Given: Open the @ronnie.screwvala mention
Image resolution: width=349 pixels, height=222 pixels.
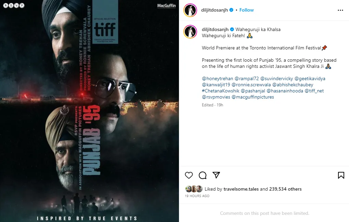Looking at the screenshot, I should pos(251,85).
